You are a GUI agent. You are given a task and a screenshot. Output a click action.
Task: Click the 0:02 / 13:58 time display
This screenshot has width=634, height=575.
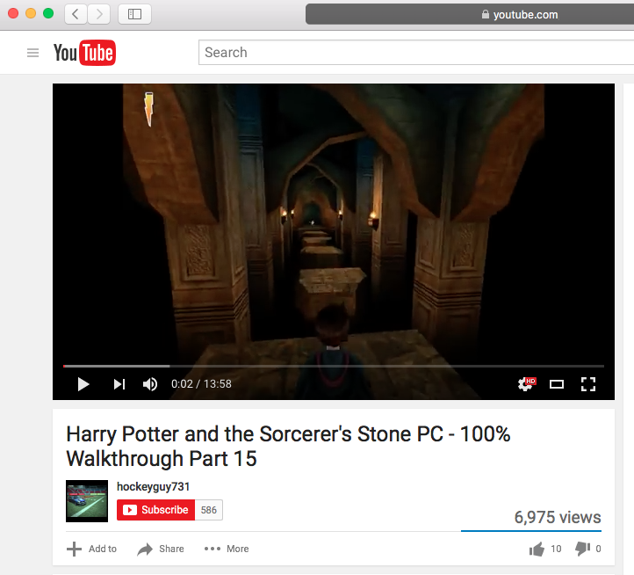pyautogui.click(x=201, y=384)
